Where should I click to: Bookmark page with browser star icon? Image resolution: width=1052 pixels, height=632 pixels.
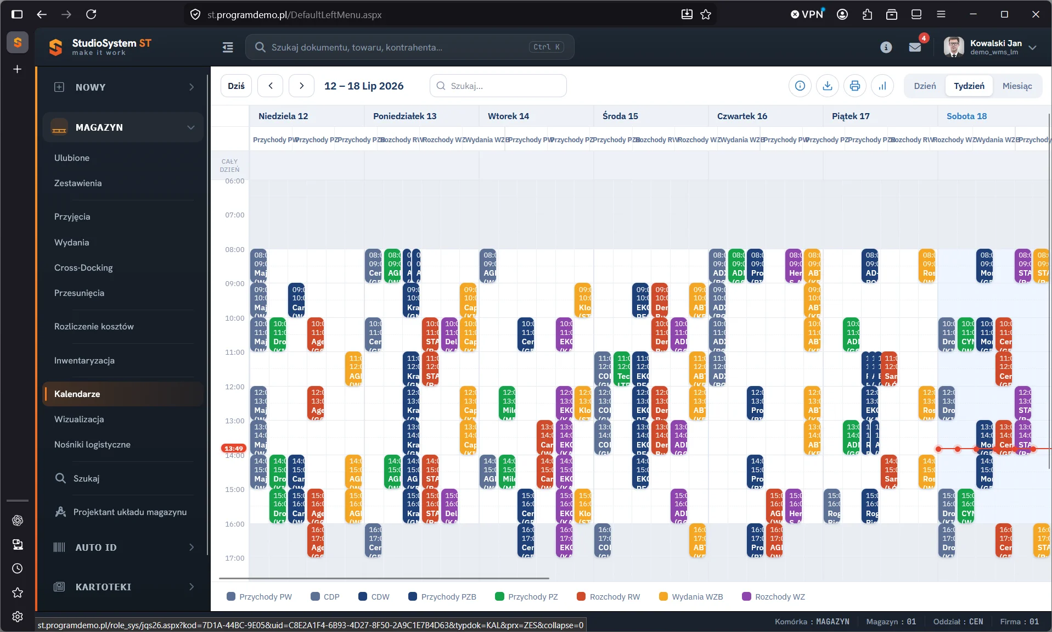click(x=706, y=14)
